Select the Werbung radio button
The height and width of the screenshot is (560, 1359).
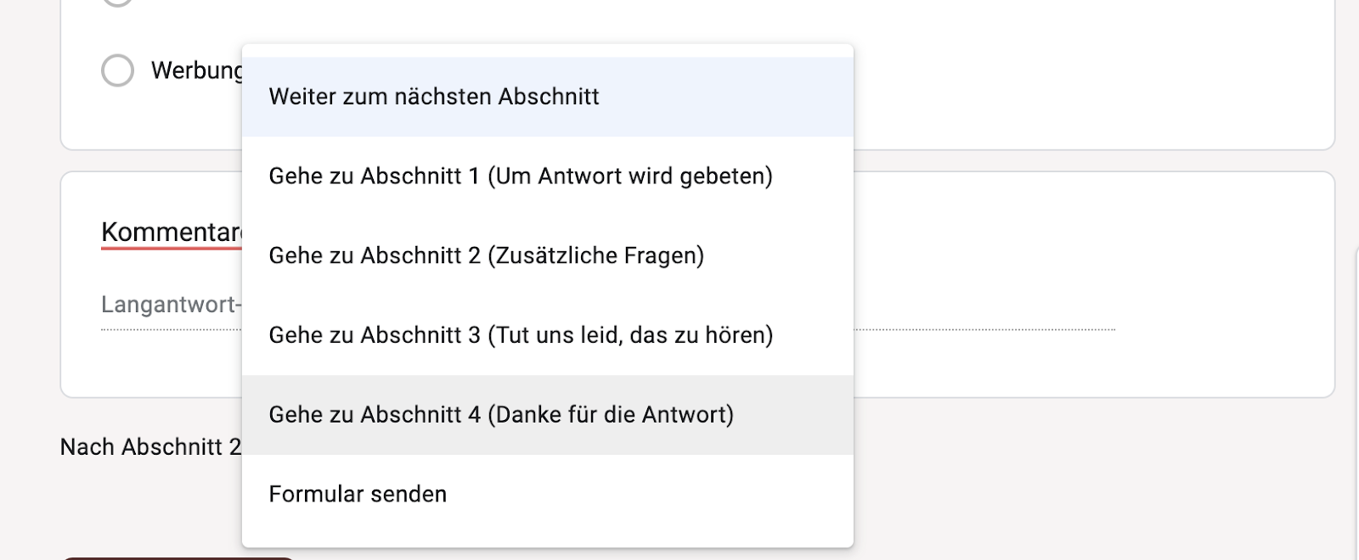[x=117, y=70]
